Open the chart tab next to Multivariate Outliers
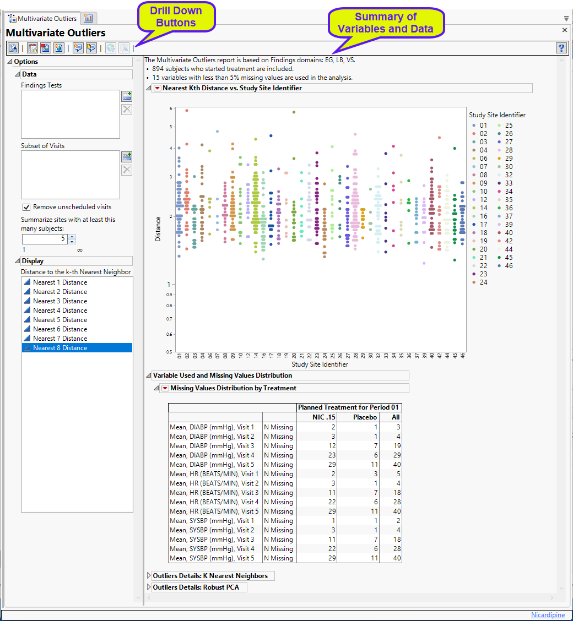The width and height of the screenshot is (573, 621). tap(88, 18)
